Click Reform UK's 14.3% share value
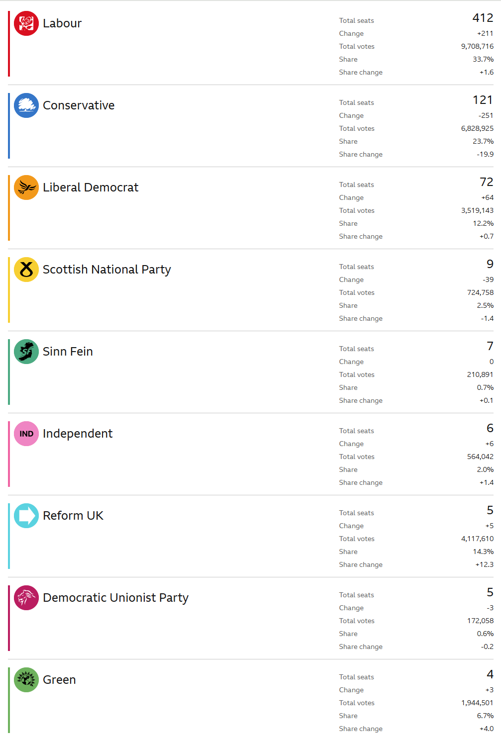This screenshot has height=739, width=501. (x=483, y=552)
